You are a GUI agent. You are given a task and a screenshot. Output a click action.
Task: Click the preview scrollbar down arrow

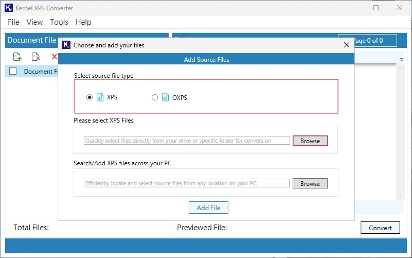click(x=401, y=195)
